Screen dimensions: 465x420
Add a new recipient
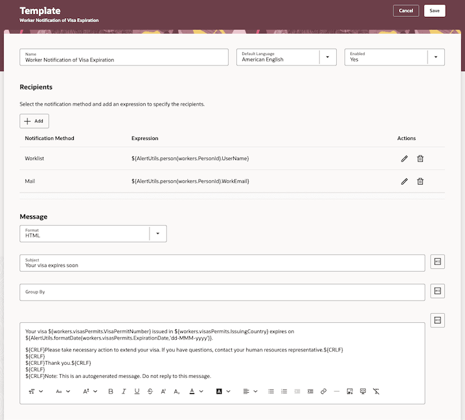[34, 121]
